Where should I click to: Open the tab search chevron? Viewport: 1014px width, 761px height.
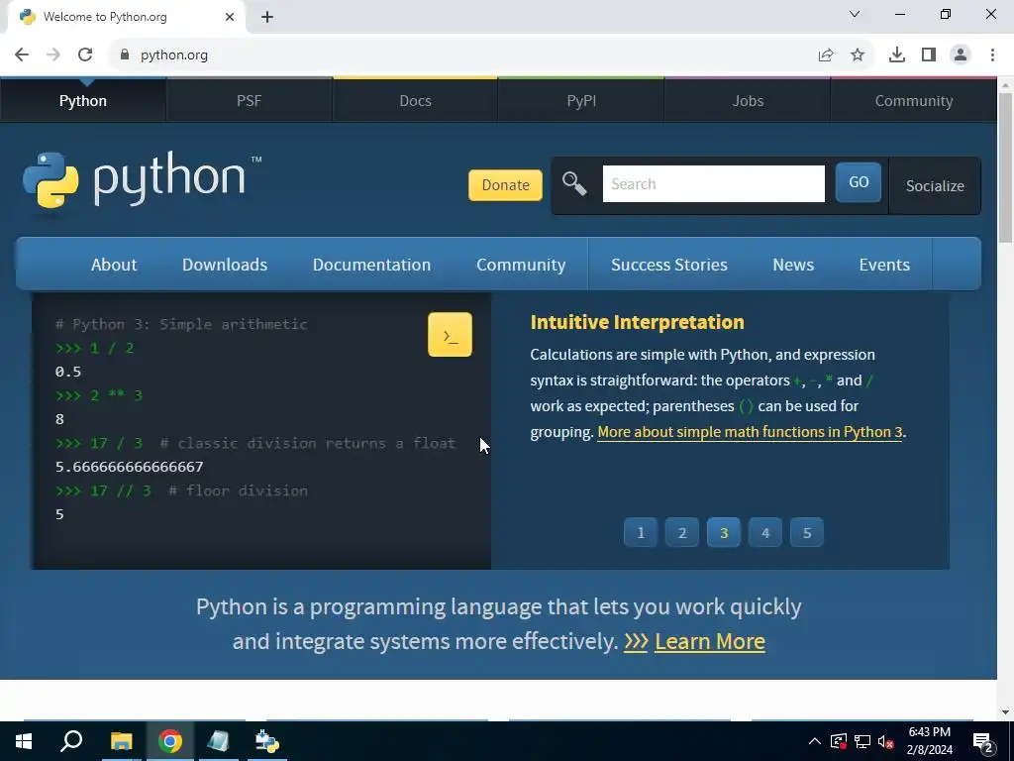click(x=855, y=14)
